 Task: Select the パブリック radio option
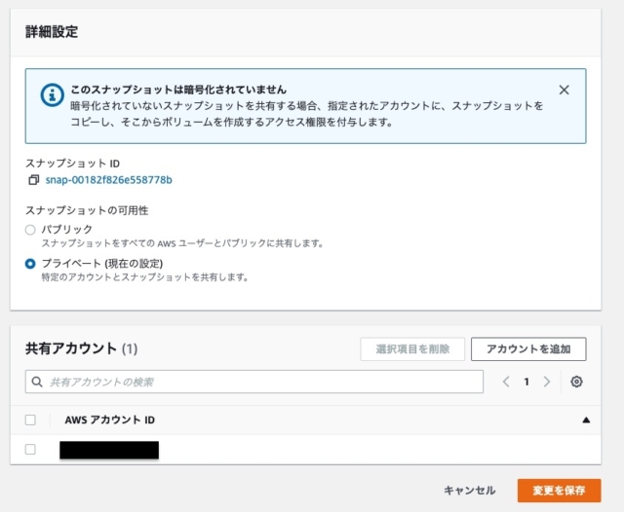[30, 230]
